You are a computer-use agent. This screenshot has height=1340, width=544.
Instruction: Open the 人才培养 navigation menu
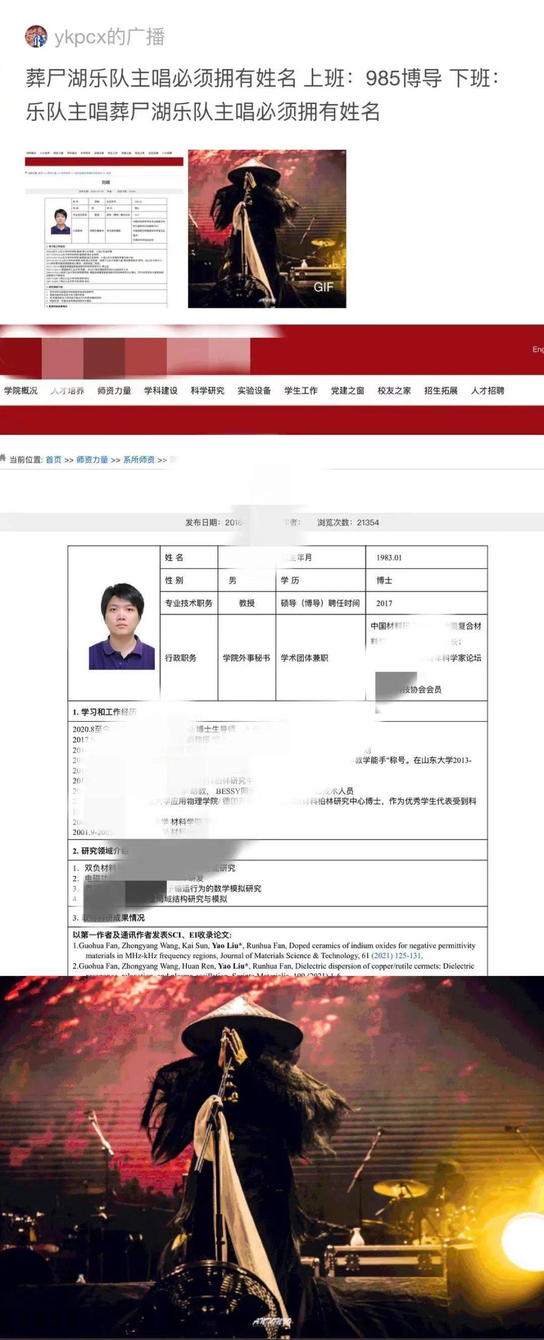point(67,390)
